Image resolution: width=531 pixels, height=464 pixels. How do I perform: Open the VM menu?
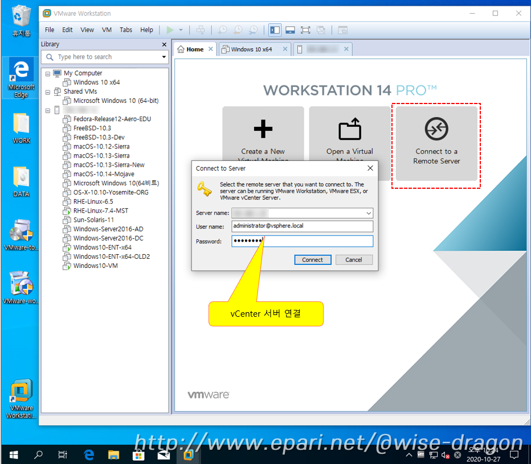coord(107,30)
